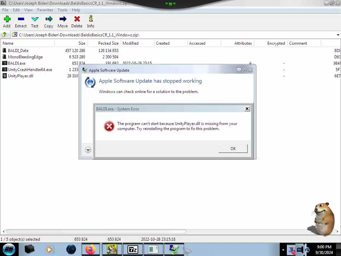Sort by the Encrypted column header
341x256 pixels.
click(x=271, y=43)
